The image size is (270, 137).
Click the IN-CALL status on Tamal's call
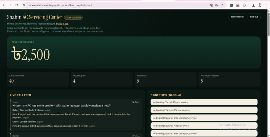click(x=136, y=102)
